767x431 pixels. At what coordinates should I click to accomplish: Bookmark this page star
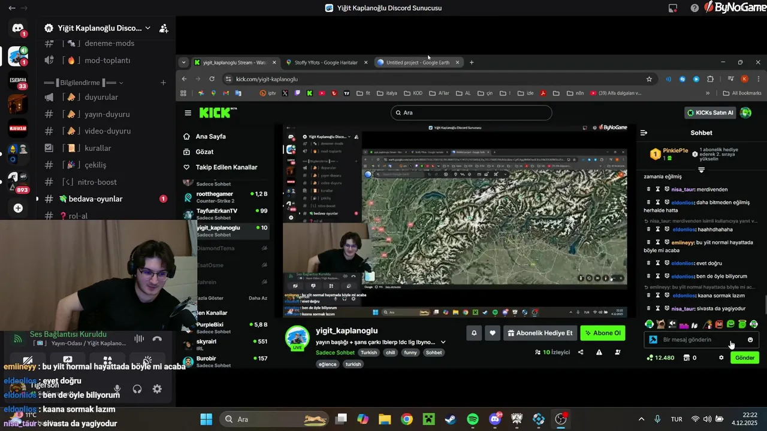coord(649,79)
